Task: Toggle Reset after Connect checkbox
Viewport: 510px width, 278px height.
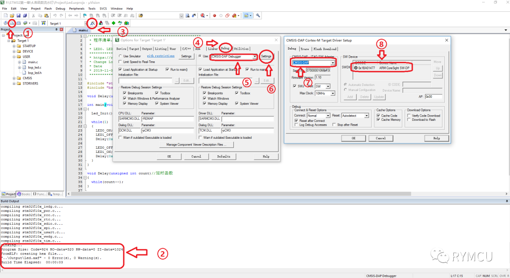Action: click(x=296, y=121)
